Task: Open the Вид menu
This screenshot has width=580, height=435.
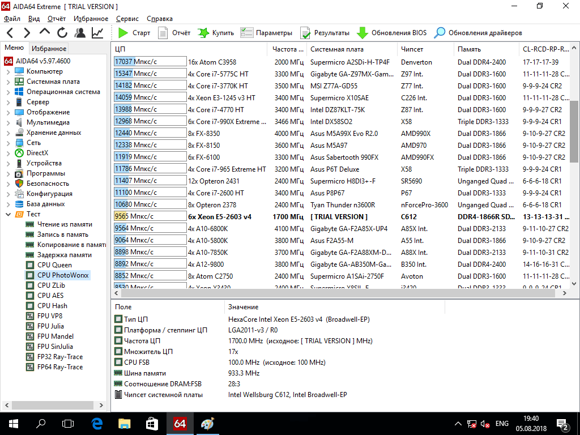Action: point(33,19)
